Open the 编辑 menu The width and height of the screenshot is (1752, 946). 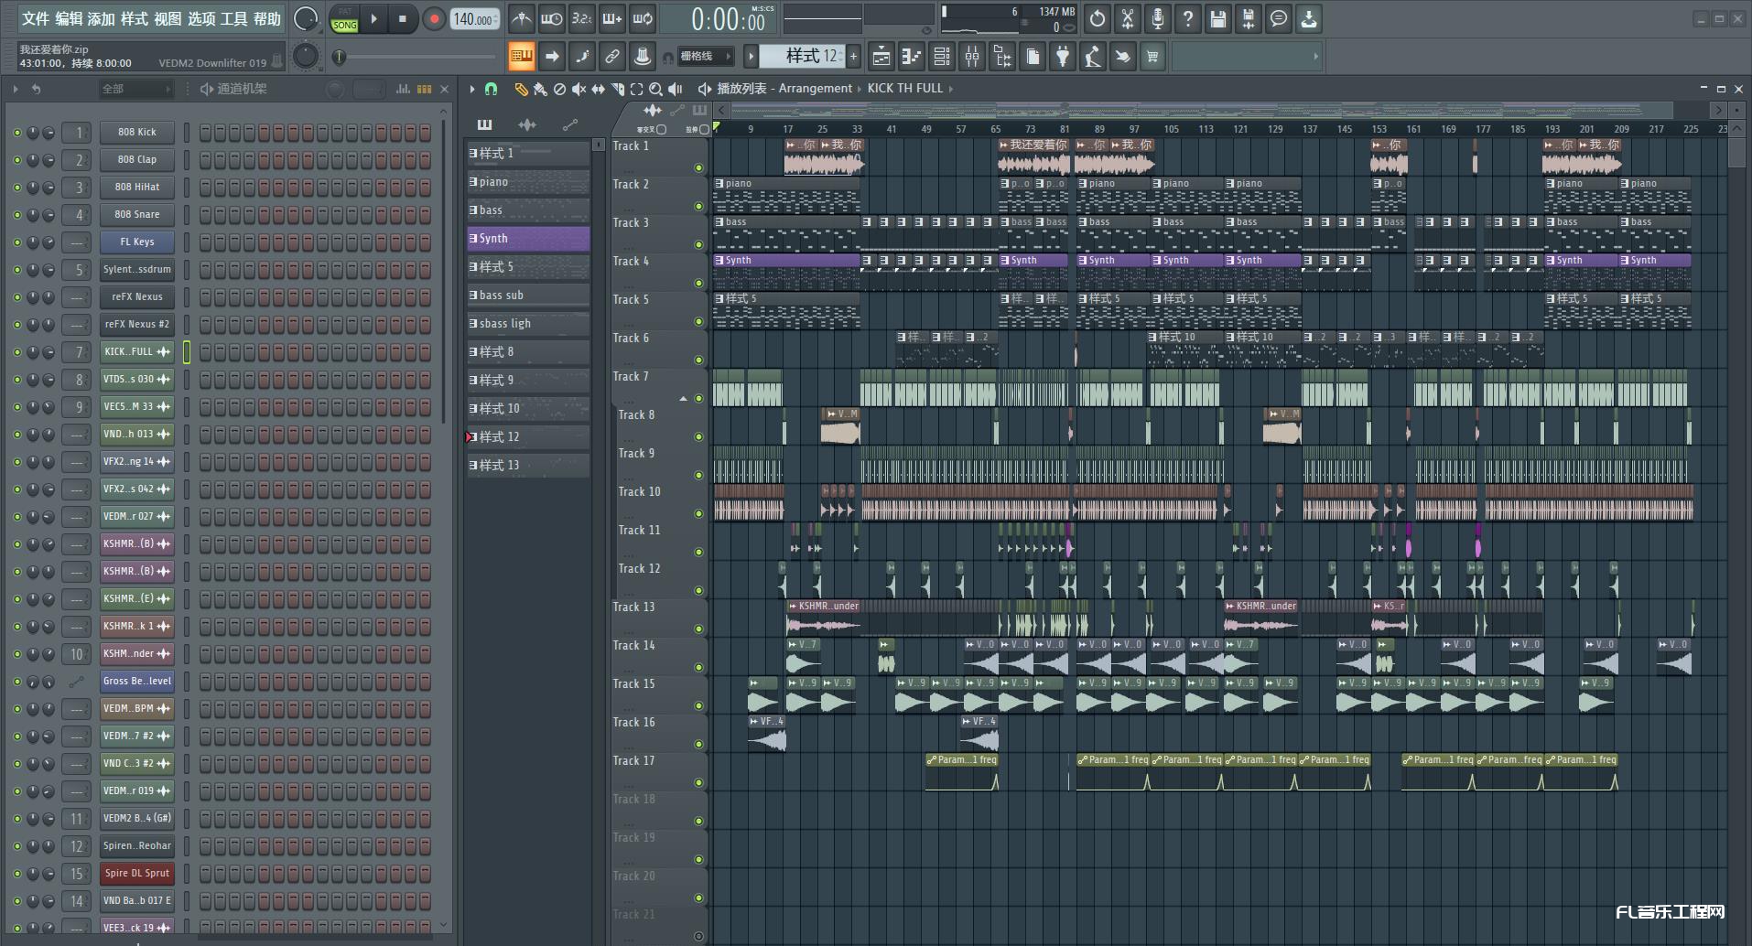click(x=69, y=18)
